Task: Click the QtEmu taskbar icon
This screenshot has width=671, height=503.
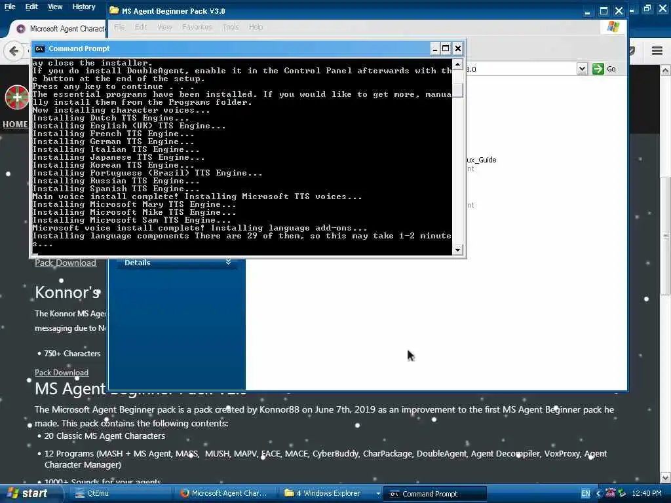Action: click(x=79, y=493)
